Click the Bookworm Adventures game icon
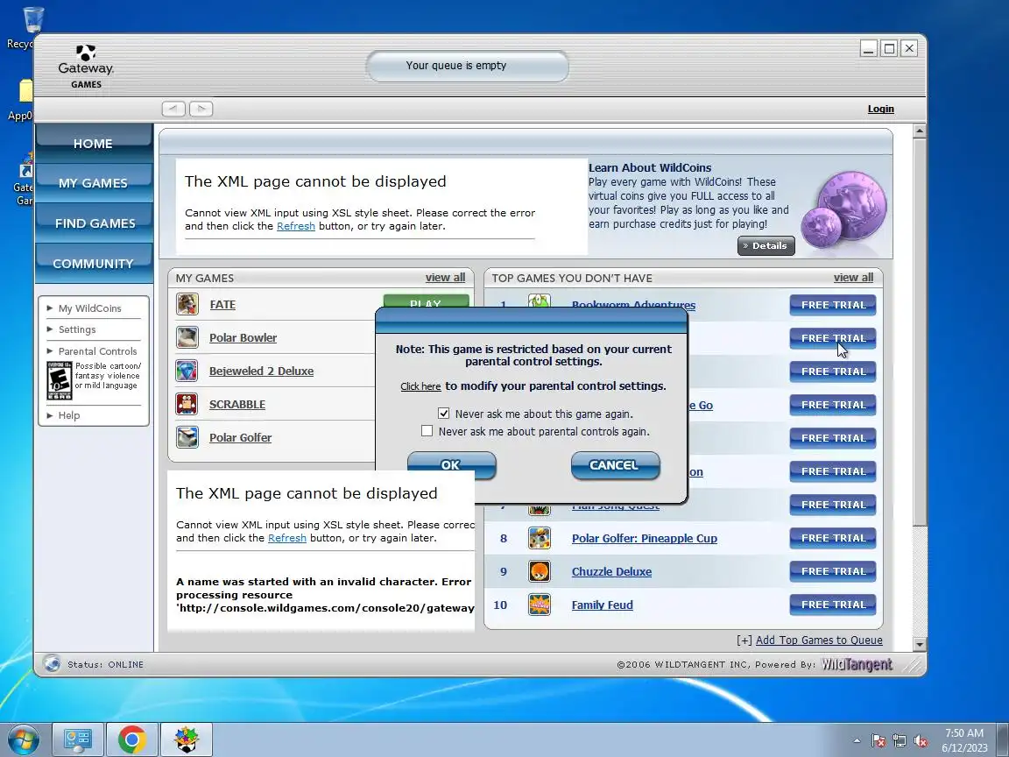This screenshot has width=1009, height=757. [540, 301]
